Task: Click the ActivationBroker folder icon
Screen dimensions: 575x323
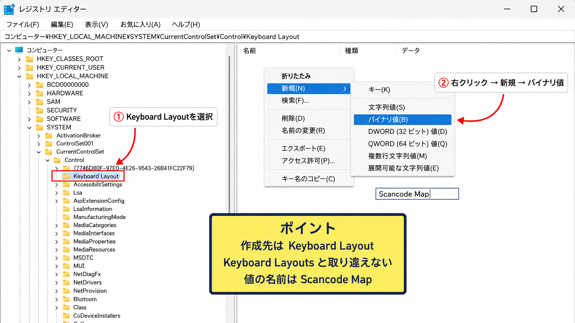Action: click(49, 136)
